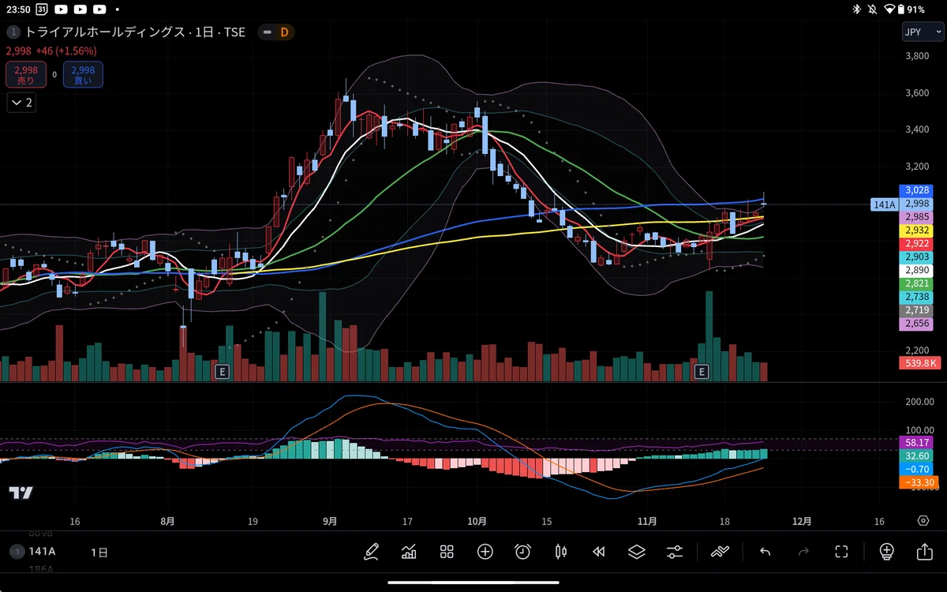Select the green 2,821 price label
947x592 pixels.
(917, 283)
